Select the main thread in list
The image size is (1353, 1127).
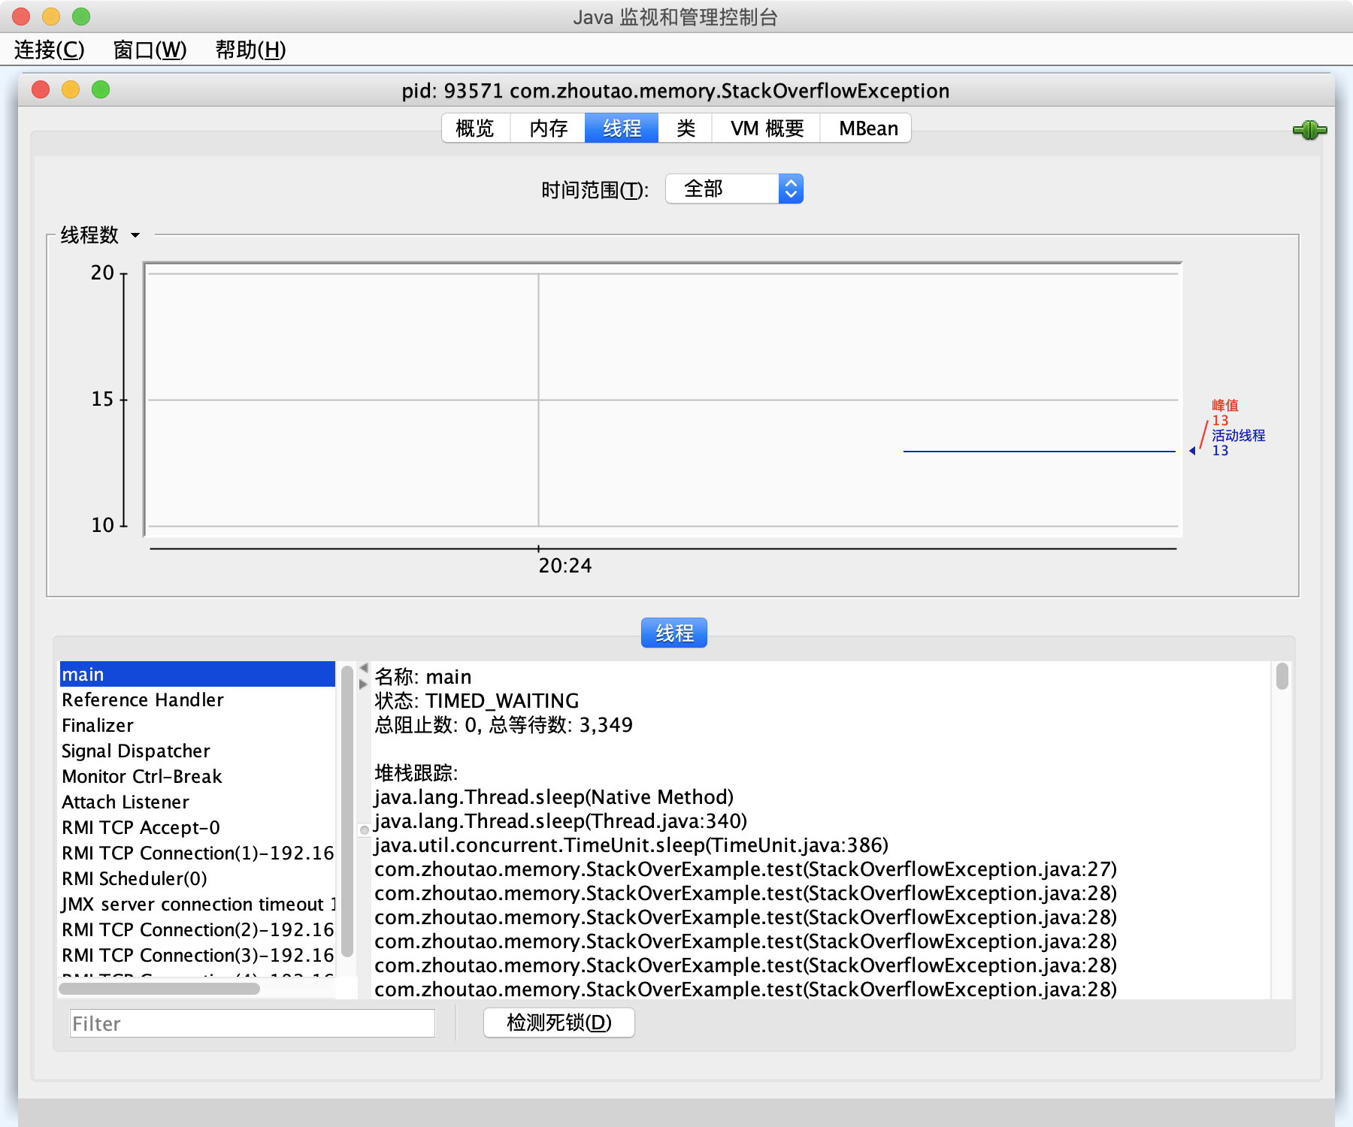point(197,674)
